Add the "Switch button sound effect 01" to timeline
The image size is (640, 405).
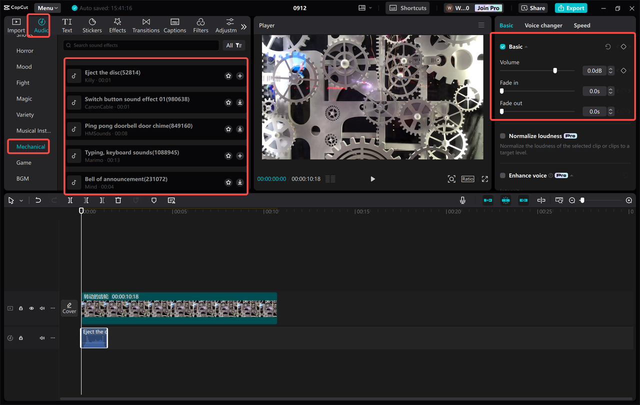(239, 102)
